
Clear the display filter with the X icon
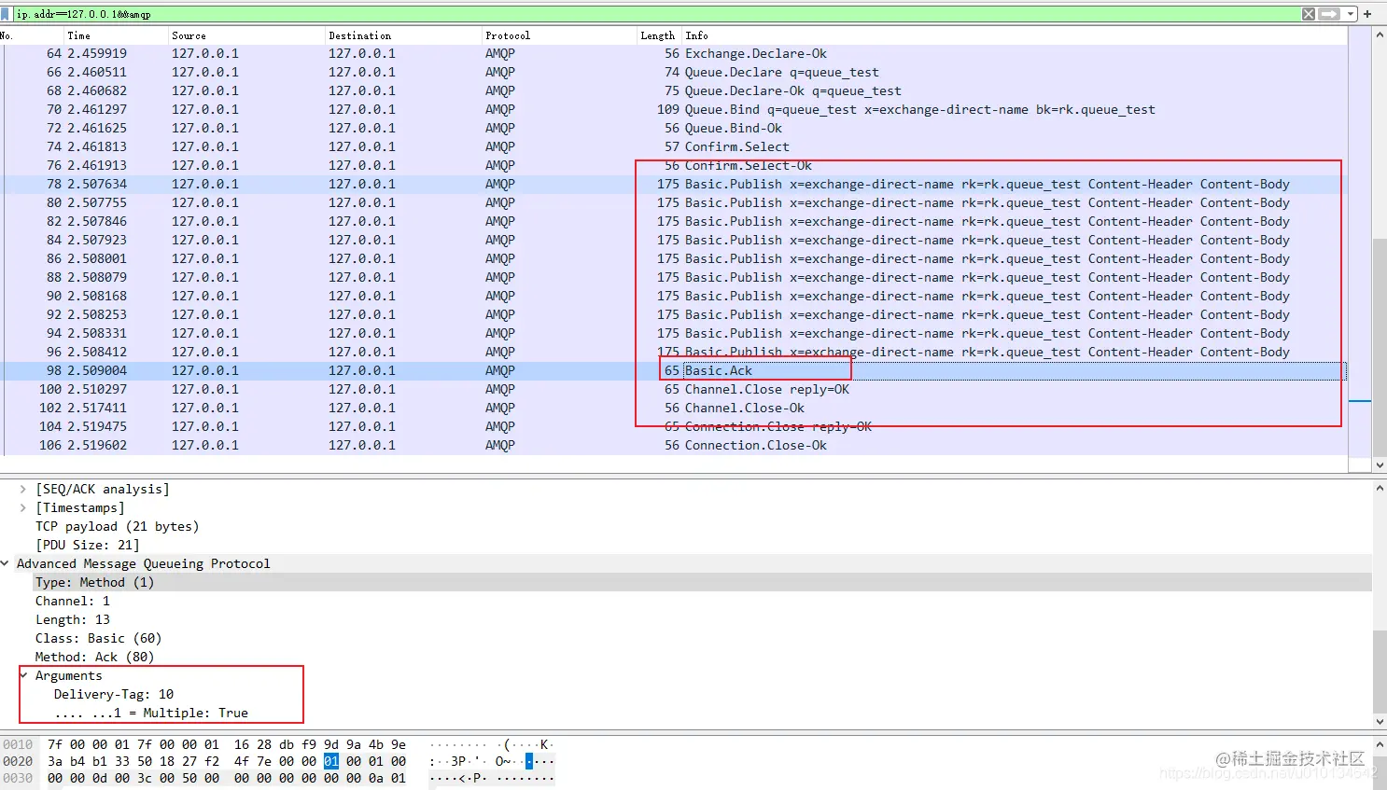tap(1309, 14)
